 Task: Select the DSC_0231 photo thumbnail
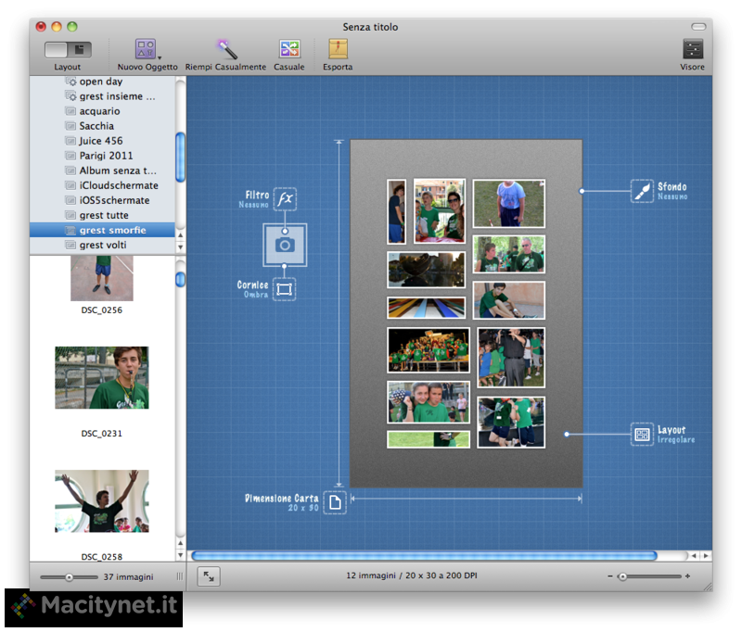pos(101,378)
